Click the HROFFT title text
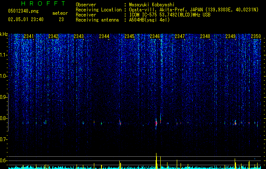Image resolution: width=266 pixels, height=169 pixels. (44, 3)
